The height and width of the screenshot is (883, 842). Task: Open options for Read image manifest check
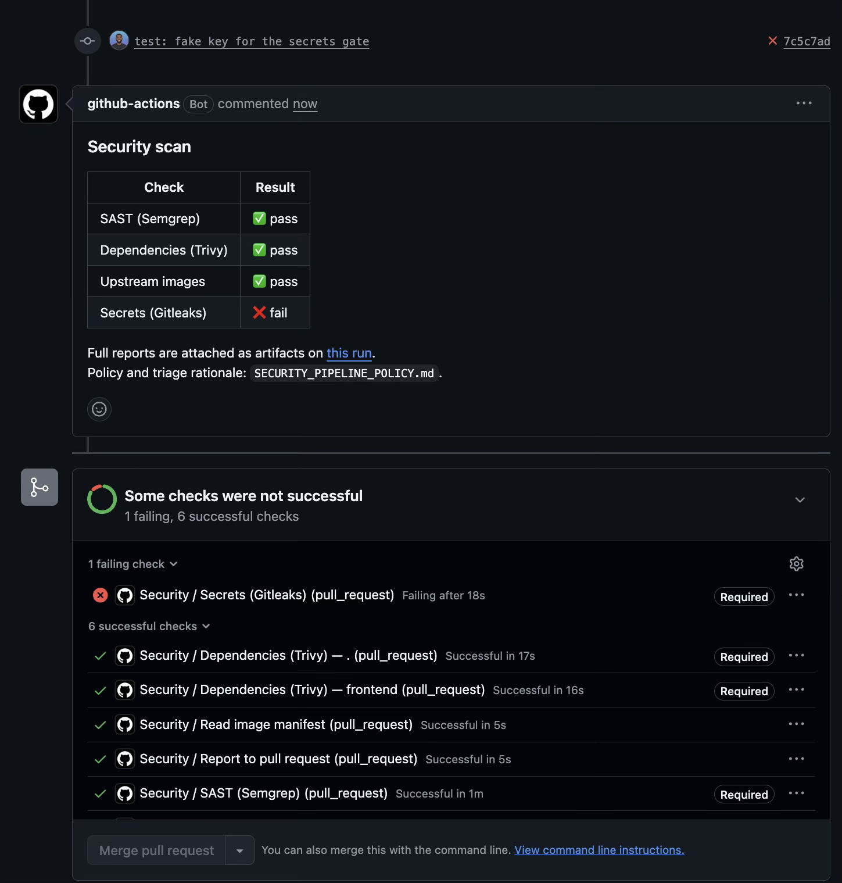pyautogui.click(x=797, y=724)
